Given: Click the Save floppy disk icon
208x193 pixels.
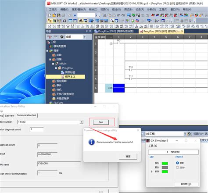Looking at the screenshot, I should 59,15.
